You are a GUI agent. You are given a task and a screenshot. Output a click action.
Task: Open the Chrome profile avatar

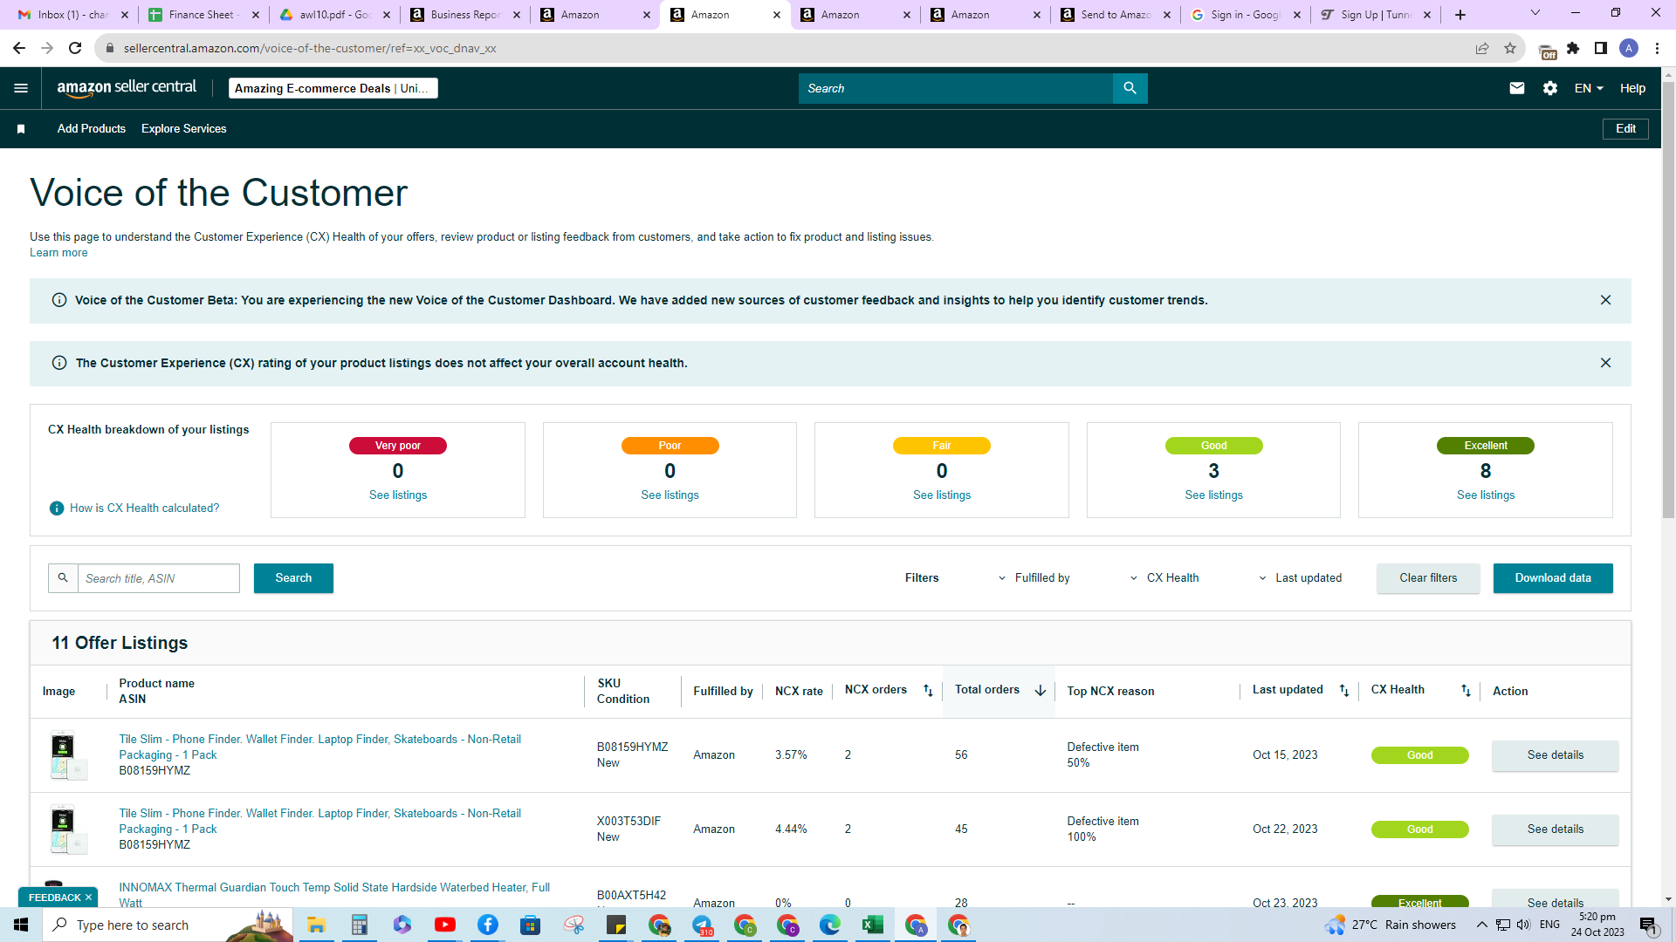[x=1629, y=48]
